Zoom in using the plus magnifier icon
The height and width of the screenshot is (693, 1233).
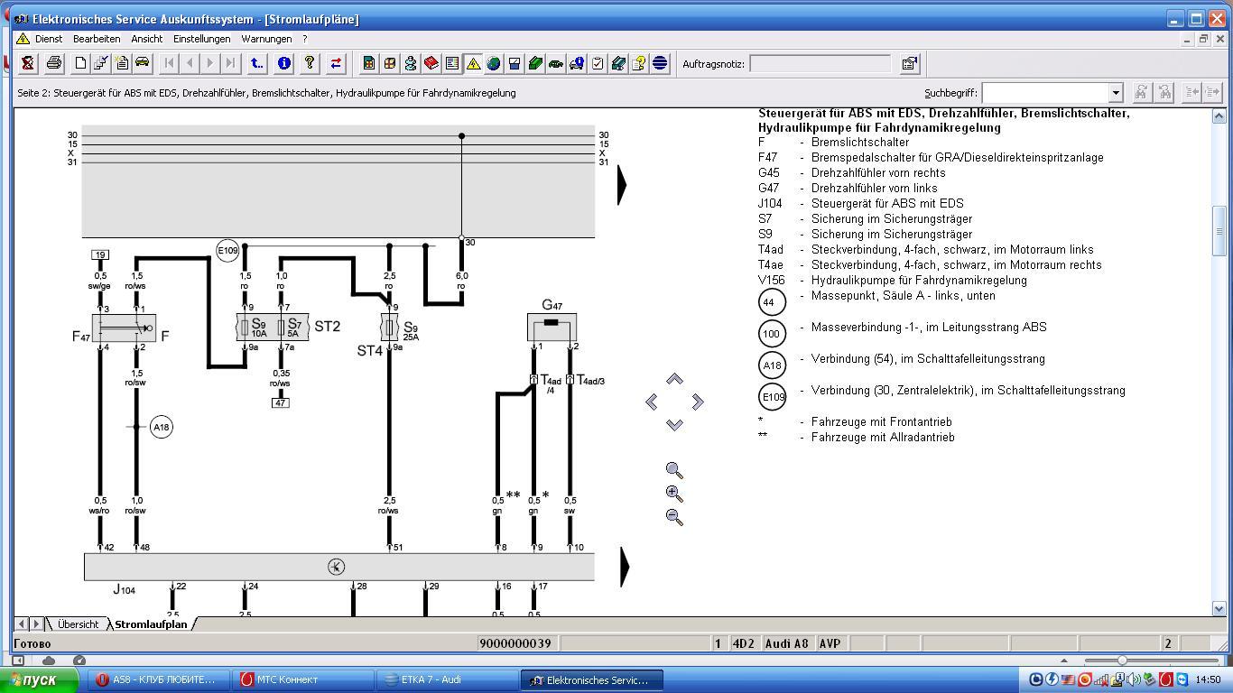coord(674,494)
